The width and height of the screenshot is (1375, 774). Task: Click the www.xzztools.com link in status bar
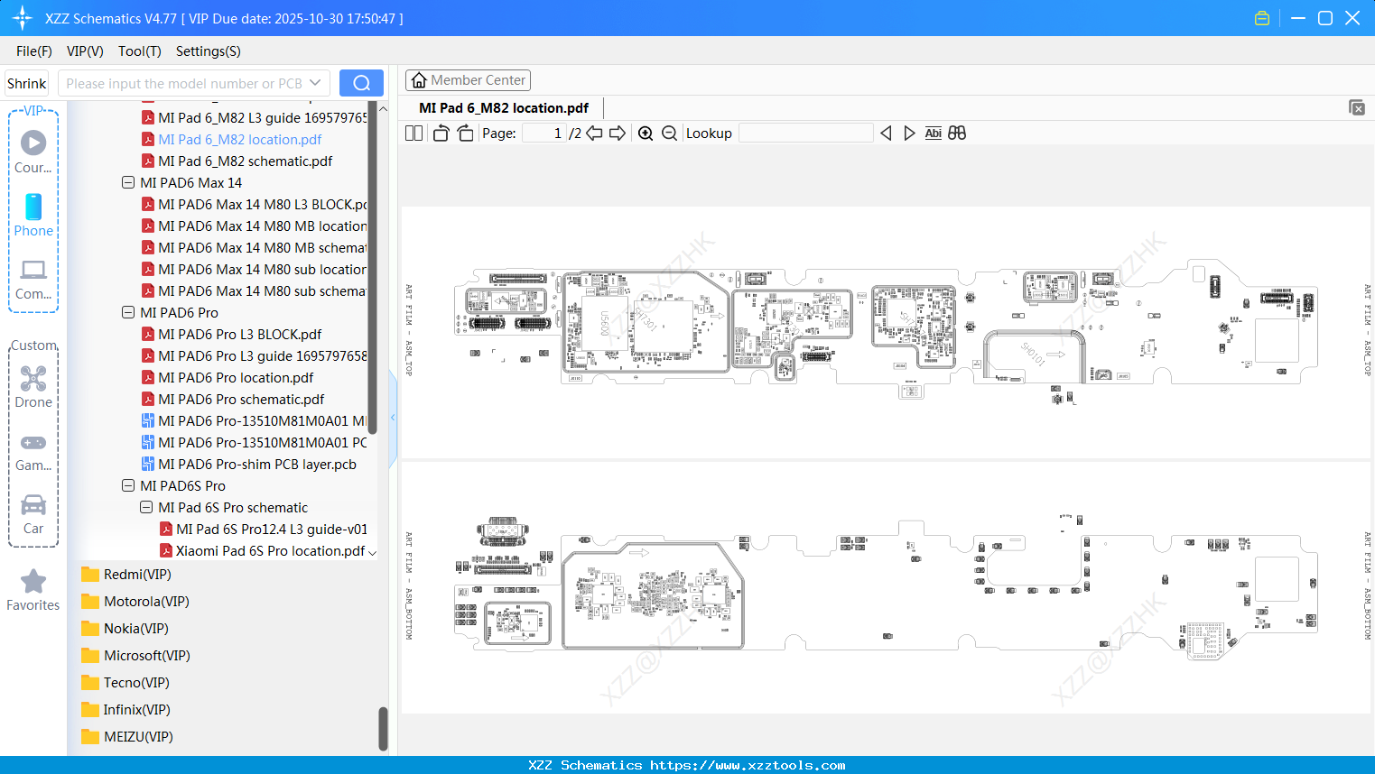coord(748,765)
